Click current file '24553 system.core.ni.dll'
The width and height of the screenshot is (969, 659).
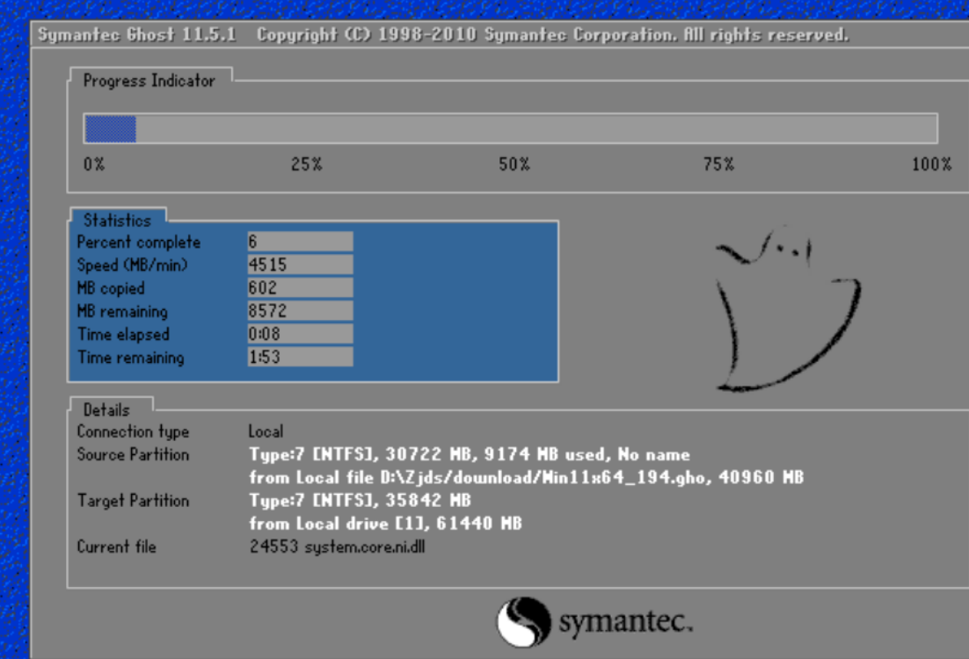pos(338,547)
